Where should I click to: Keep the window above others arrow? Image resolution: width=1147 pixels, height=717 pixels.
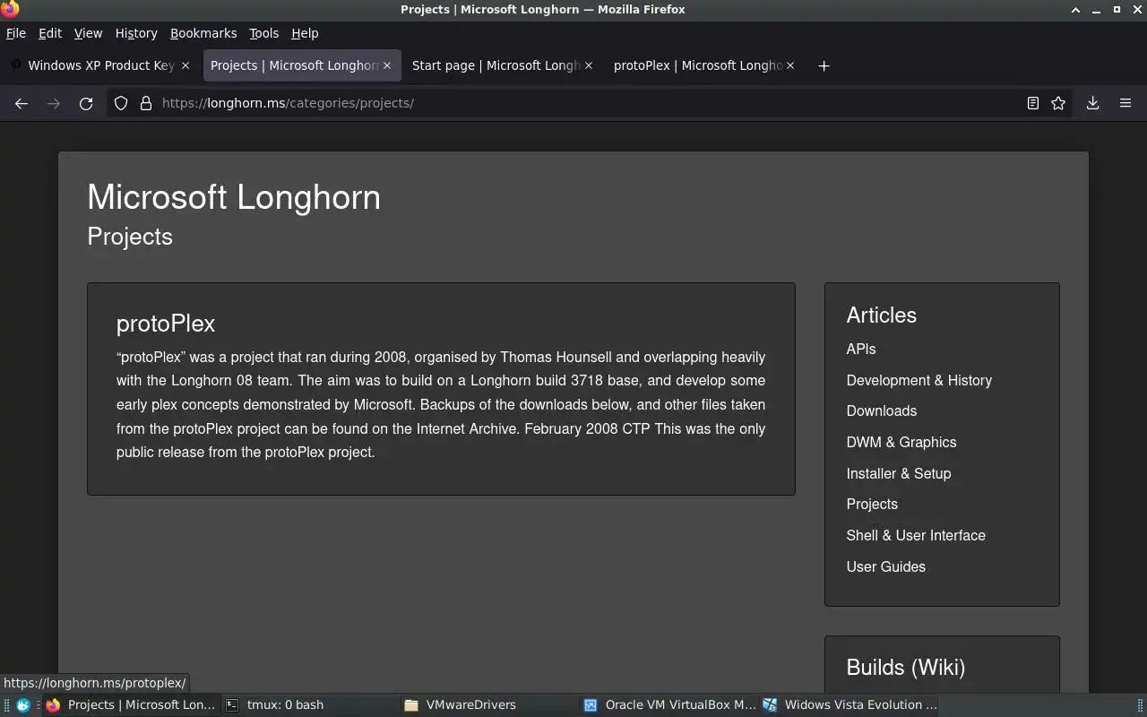(1075, 10)
